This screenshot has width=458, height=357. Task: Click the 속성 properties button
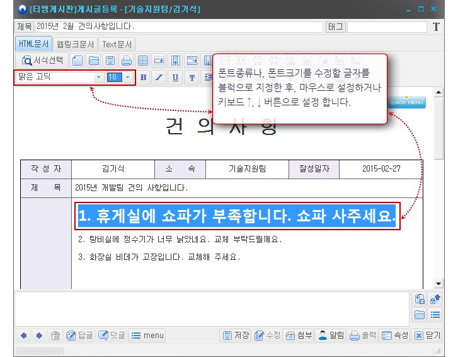pos(394,336)
